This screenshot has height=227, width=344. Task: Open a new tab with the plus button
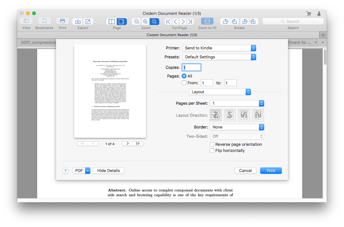point(323,42)
